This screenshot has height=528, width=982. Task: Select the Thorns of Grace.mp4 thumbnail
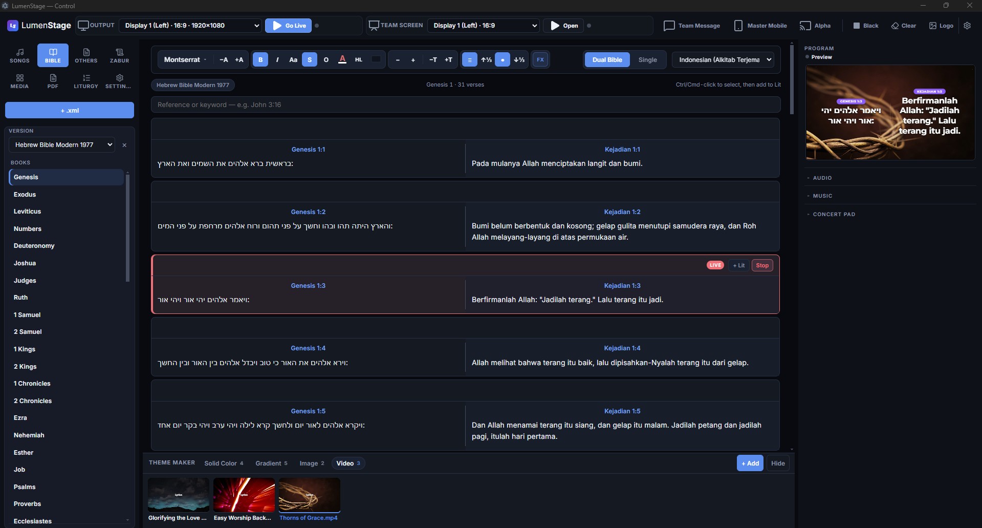pos(309,495)
